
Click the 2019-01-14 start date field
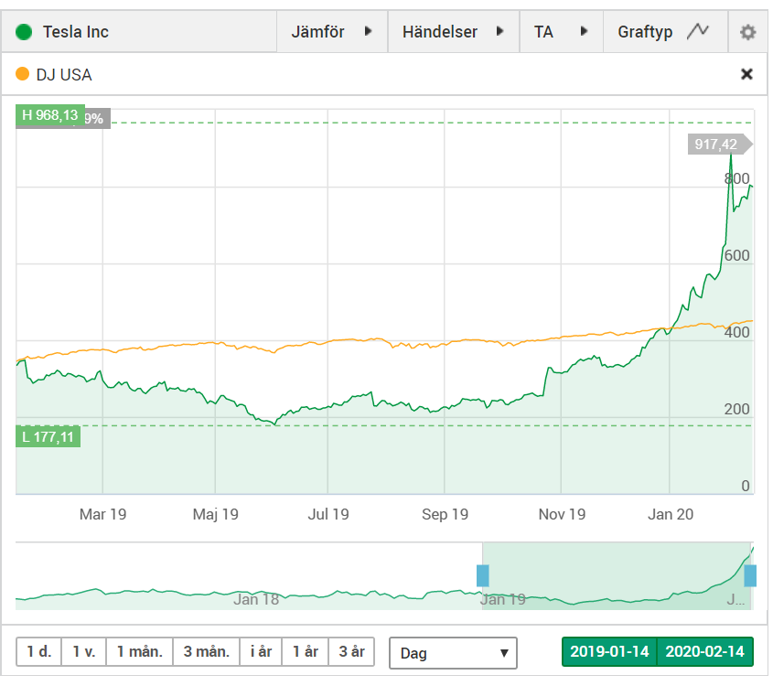pos(609,651)
